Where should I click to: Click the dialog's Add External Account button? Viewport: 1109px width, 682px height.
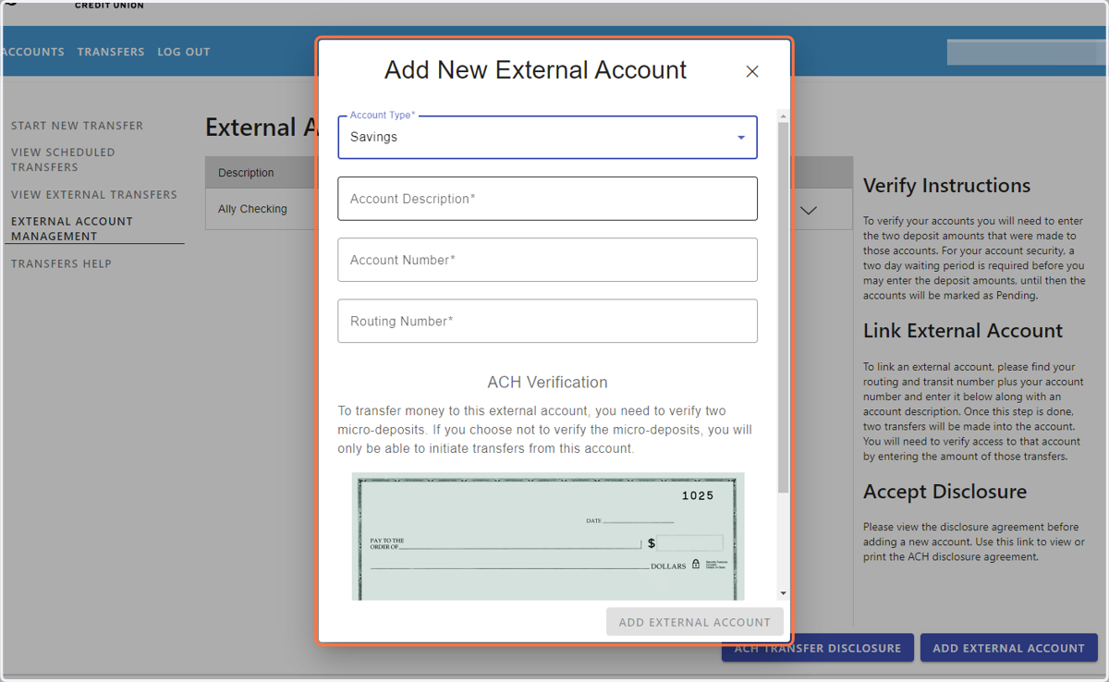click(695, 622)
